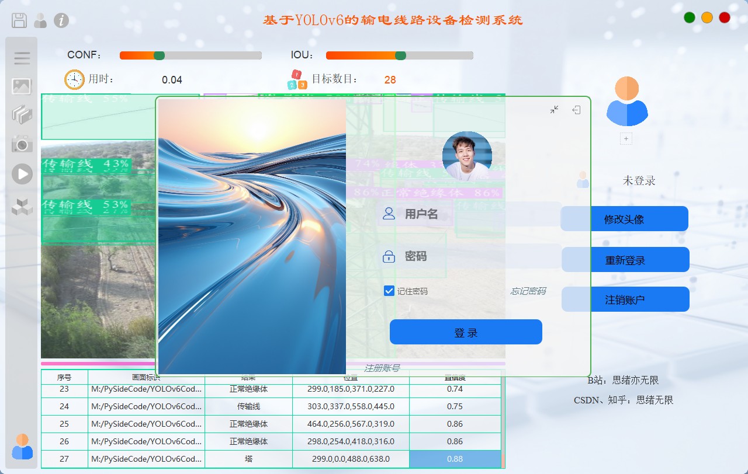The height and width of the screenshot is (474, 748).
Task: Click the file path cell in row 25
Action: click(x=146, y=424)
